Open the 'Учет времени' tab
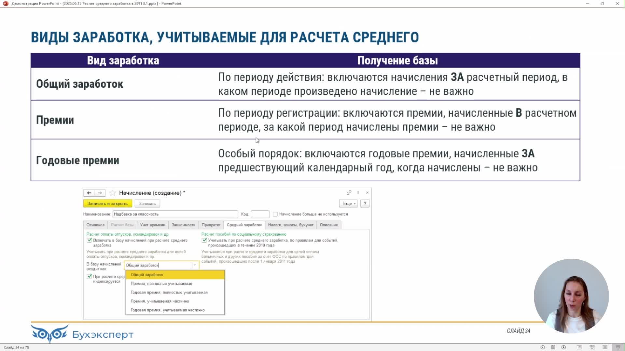Viewport: 625px width, 351px height. tap(152, 225)
